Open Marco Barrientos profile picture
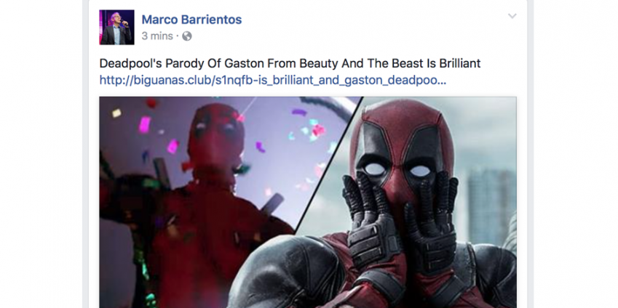The height and width of the screenshot is (308, 618). [x=116, y=27]
